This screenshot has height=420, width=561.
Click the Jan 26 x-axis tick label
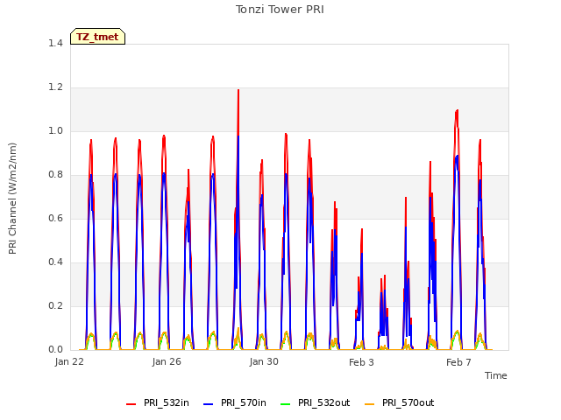tap(167, 361)
